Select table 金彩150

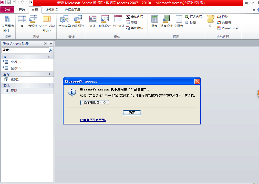pos(27,68)
